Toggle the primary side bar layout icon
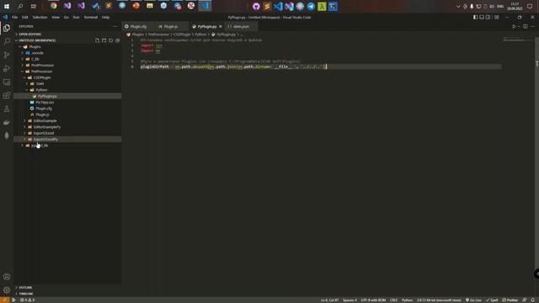This screenshot has height=303, width=539. [475, 17]
